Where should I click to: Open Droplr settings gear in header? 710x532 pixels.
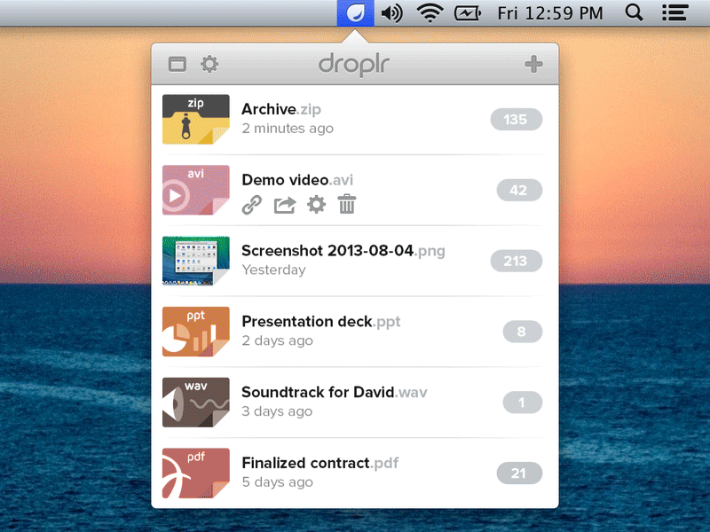[209, 64]
